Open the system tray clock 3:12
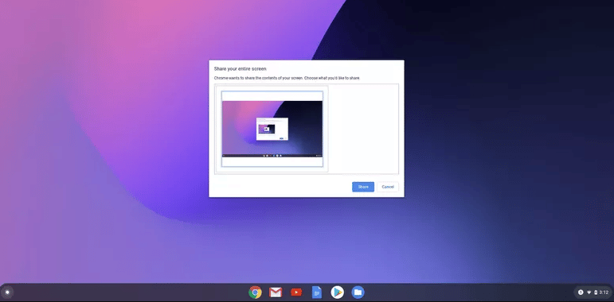Viewport: 614px width, 302px height. (x=604, y=292)
